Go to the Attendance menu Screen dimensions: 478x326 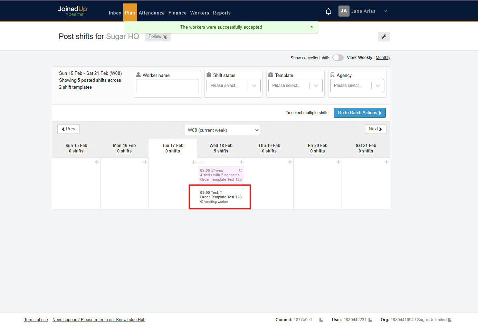pyautogui.click(x=152, y=13)
